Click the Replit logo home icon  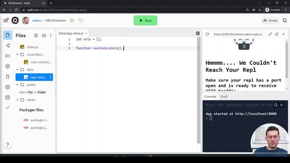click(x=15, y=20)
